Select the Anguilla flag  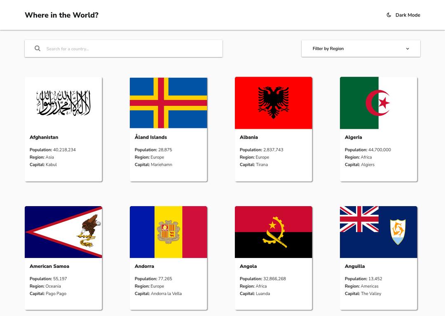click(379, 232)
